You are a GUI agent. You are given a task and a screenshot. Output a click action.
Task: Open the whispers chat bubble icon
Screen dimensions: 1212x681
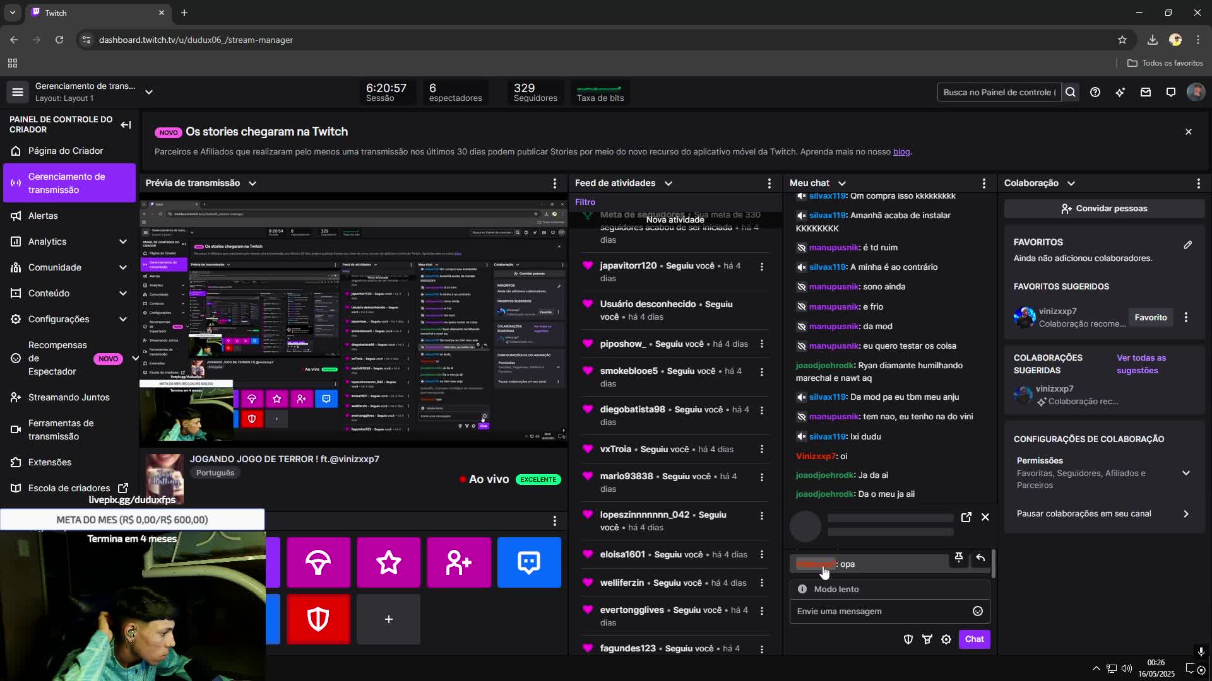pyautogui.click(x=1171, y=92)
